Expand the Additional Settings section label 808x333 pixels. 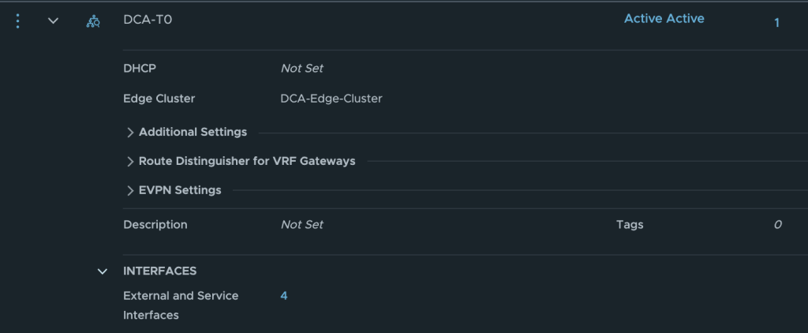coord(193,132)
